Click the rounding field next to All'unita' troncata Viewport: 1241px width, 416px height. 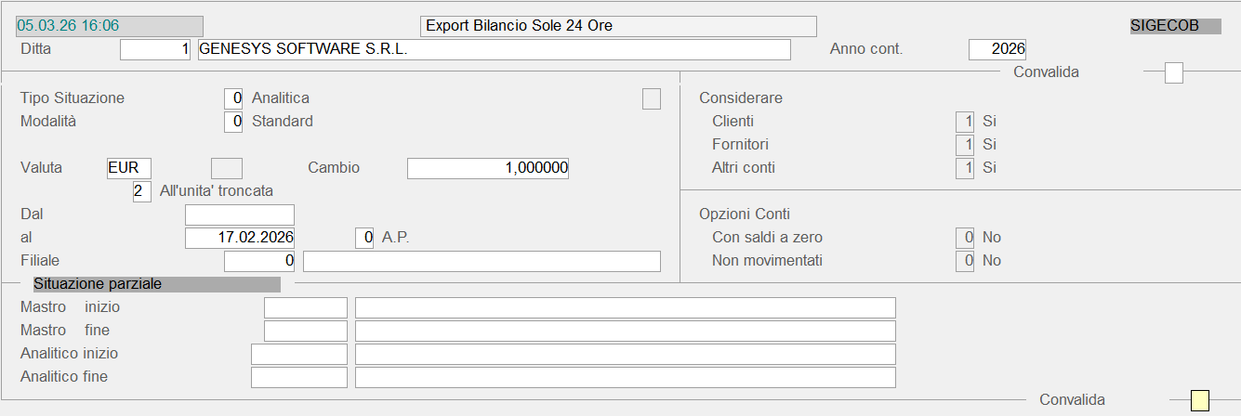click(x=142, y=191)
